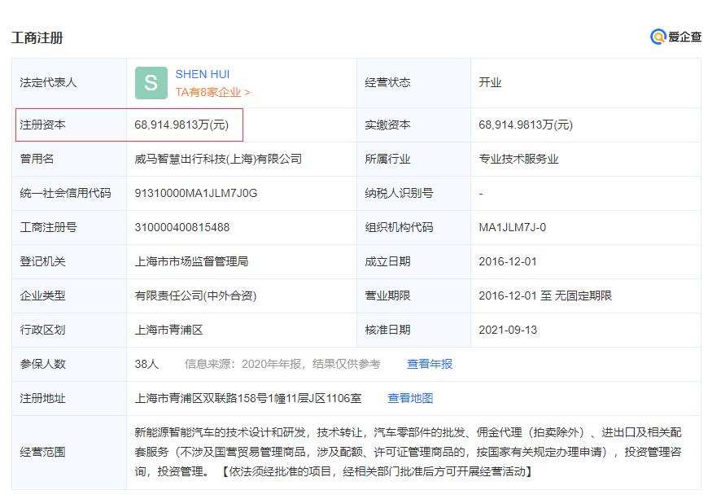Click the 经营状态 value 开业

[x=488, y=82]
